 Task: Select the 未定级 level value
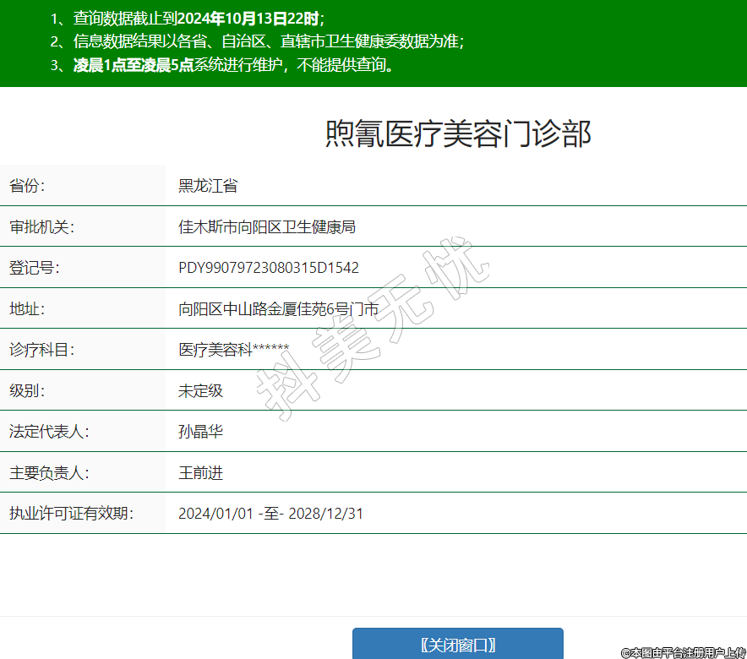tap(200, 391)
